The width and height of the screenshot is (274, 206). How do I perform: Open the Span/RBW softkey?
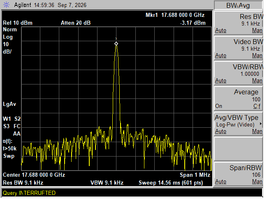[x=238, y=174]
